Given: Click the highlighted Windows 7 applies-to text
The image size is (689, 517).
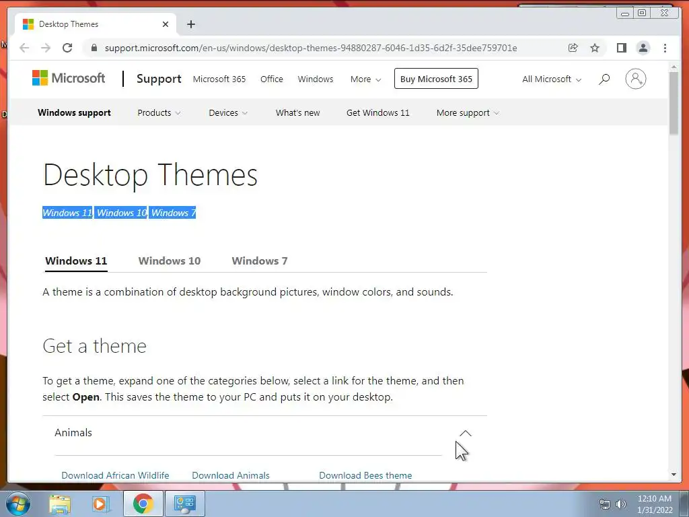Looking at the screenshot, I should coord(173,213).
